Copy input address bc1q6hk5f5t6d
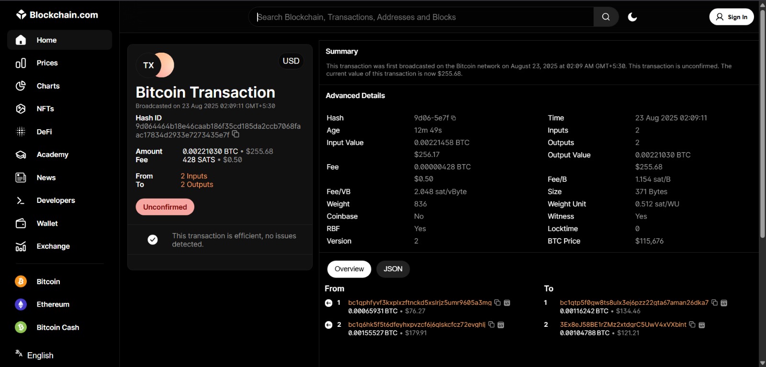Screen dimensions: 766x367 [x=491, y=324]
